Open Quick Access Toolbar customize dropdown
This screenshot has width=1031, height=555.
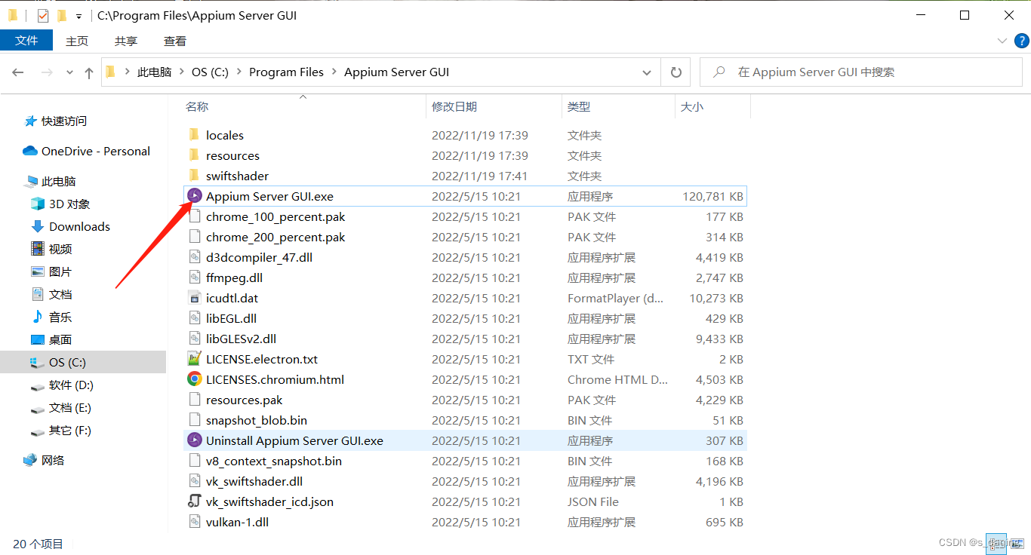coord(78,16)
